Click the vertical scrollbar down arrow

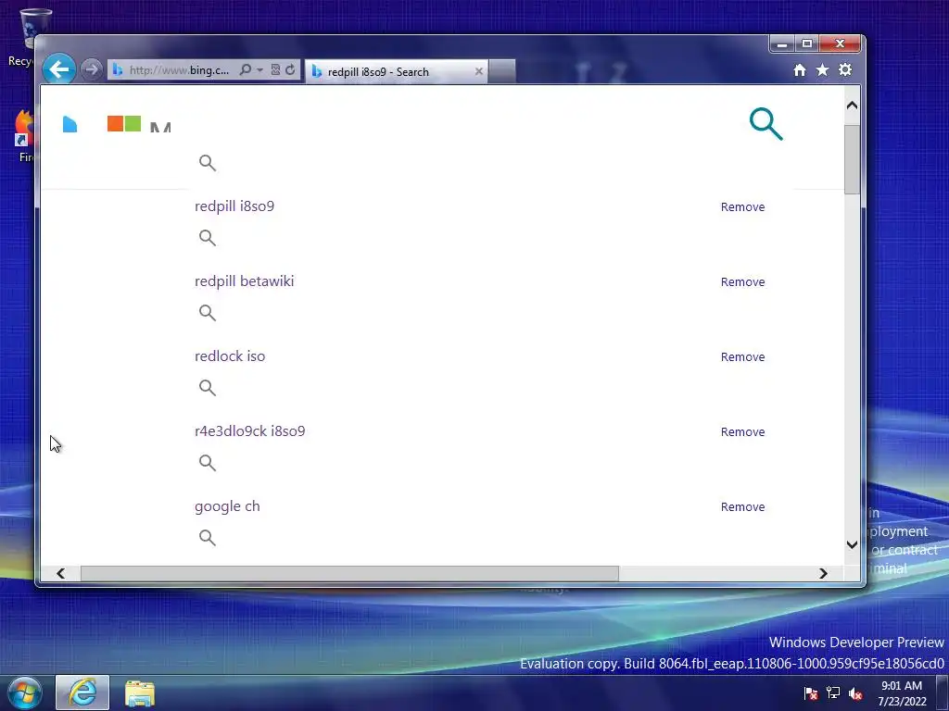point(853,544)
